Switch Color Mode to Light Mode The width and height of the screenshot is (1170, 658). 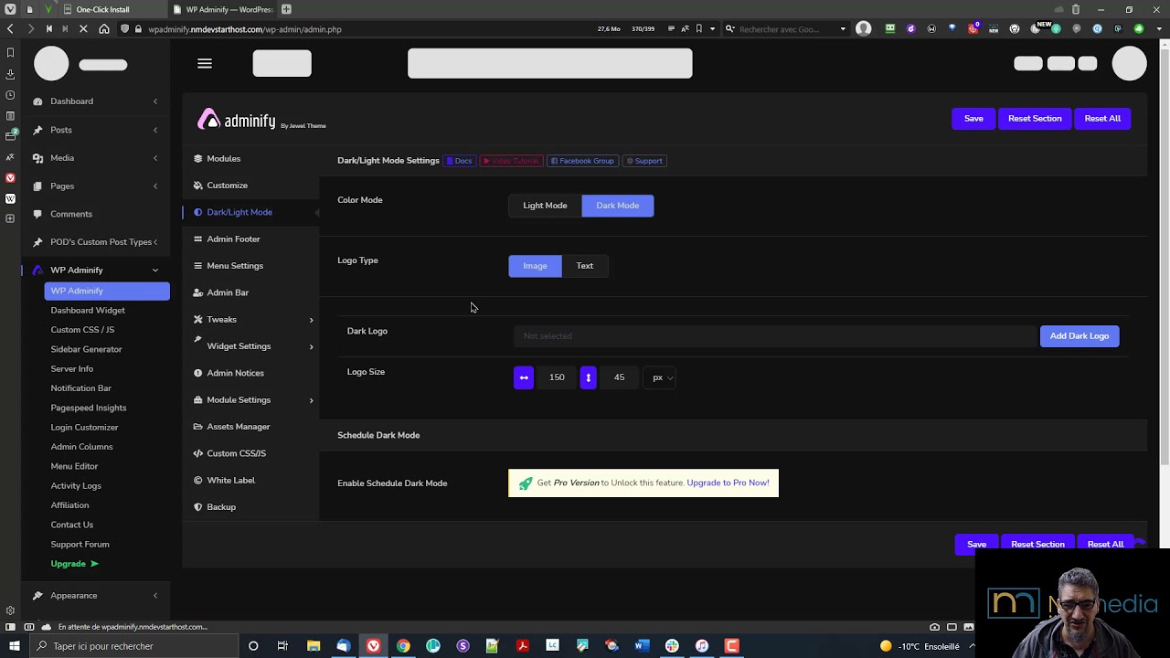(545, 206)
